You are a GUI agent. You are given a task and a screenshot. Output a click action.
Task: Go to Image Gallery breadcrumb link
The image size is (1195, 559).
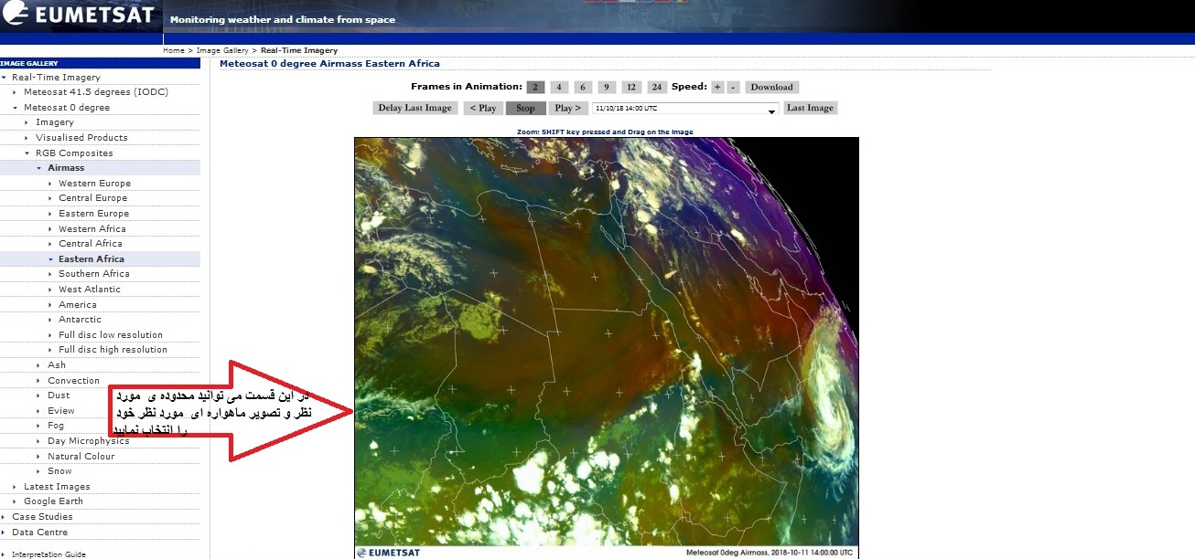[x=223, y=50]
